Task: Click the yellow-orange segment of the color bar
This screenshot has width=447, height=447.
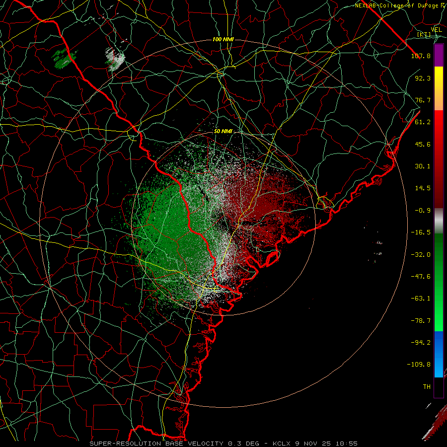Action: pos(439,88)
